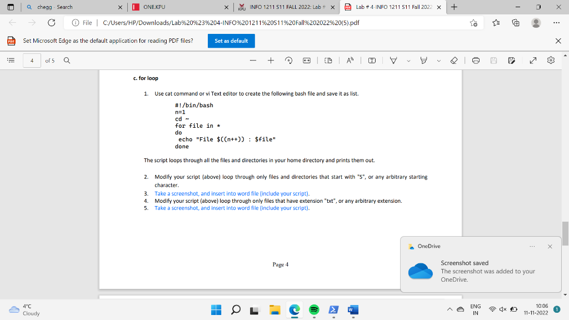The width and height of the screenshot is (569, 320).
Task: Select the Highlight tool
Action: (x=423, y=61)
